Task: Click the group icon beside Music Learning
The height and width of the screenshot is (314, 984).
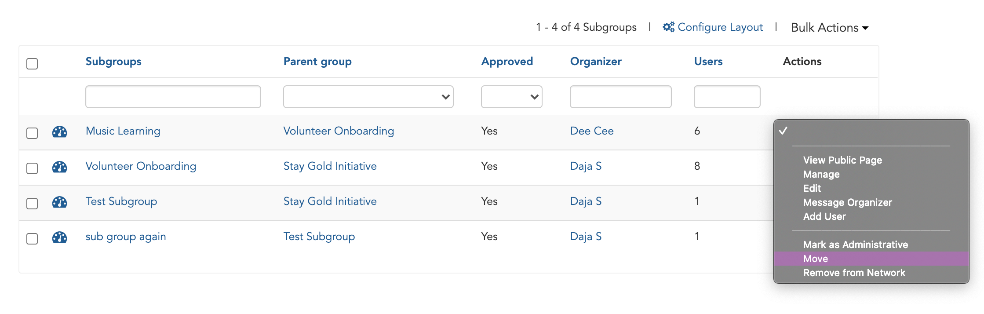Action: coord(60,131)
